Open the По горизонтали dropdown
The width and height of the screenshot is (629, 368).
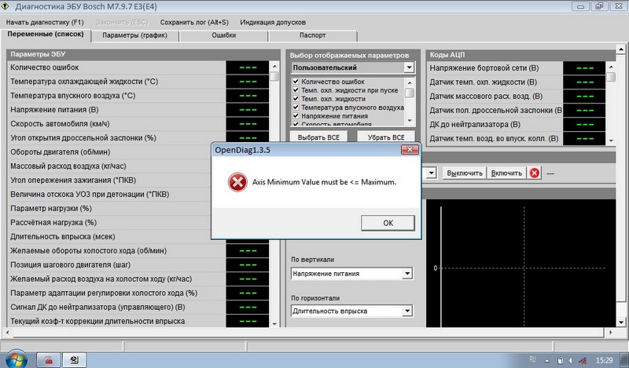pyautogui.click(x=407, y=311)
